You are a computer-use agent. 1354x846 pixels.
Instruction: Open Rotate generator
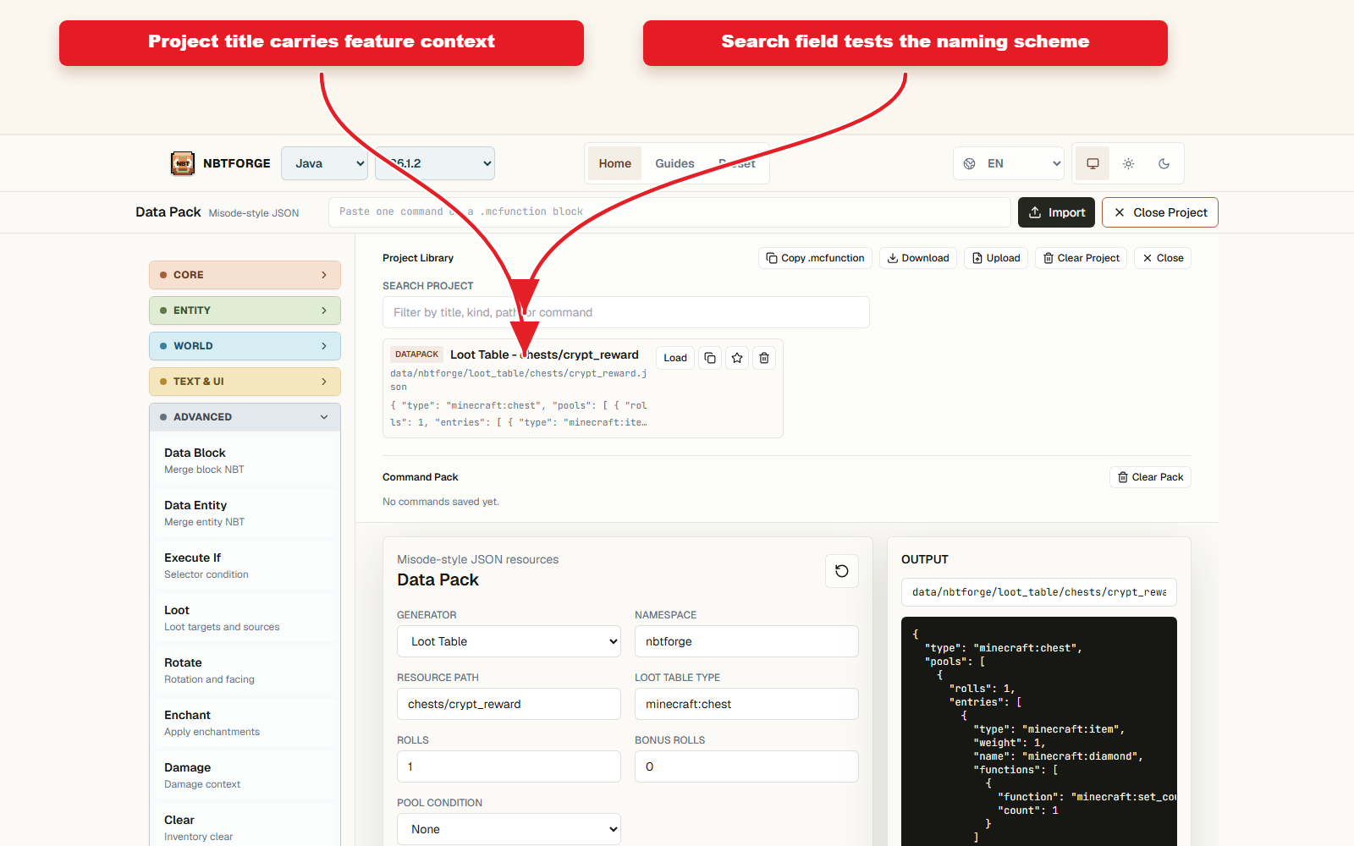245,670
